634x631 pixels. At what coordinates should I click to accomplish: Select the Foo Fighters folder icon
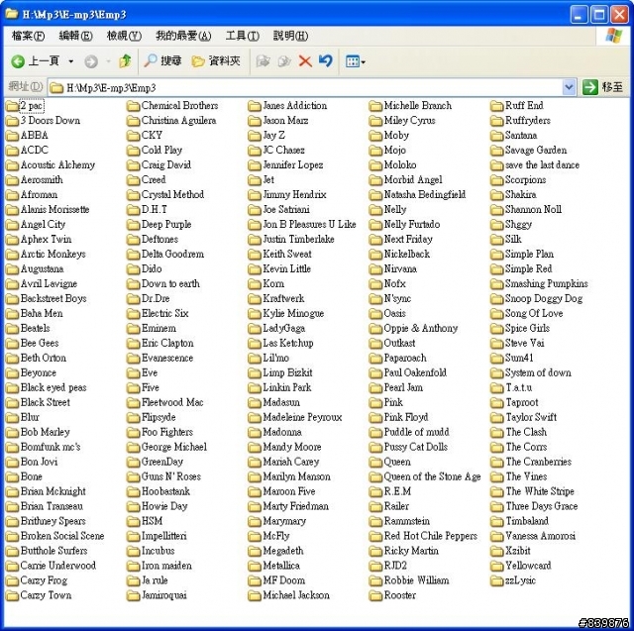[133, 433]
